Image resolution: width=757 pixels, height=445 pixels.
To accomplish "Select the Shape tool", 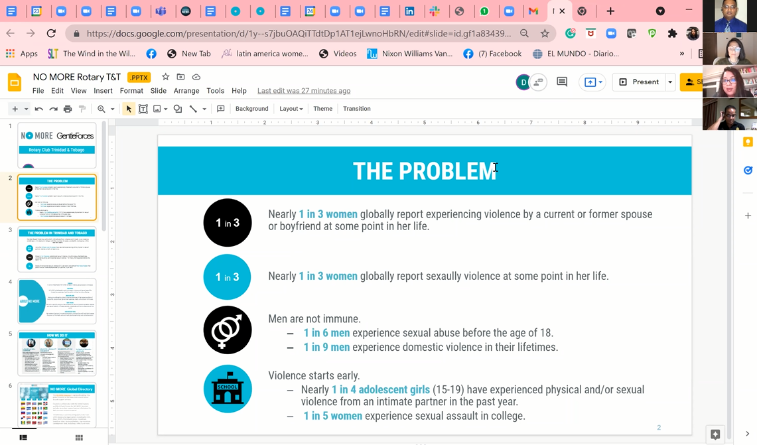I will 178,109.
